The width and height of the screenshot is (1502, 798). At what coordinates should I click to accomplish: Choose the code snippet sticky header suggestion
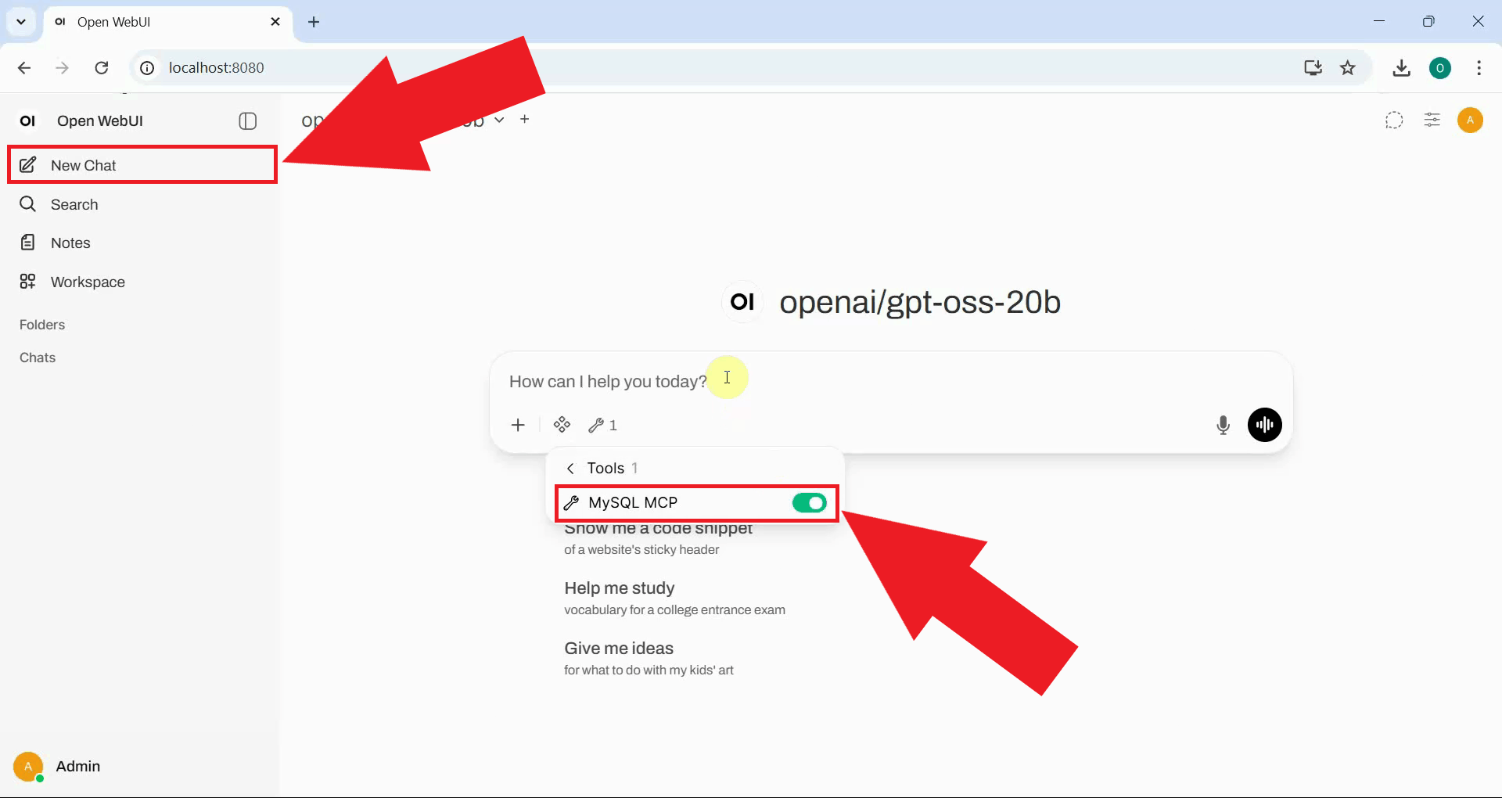(x=659, y=538)
